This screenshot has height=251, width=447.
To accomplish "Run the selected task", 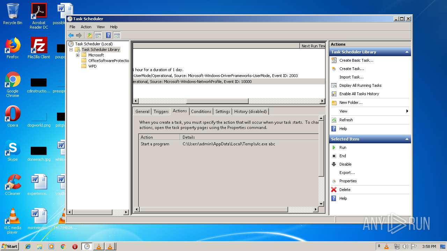I will [x=343, y=147].
